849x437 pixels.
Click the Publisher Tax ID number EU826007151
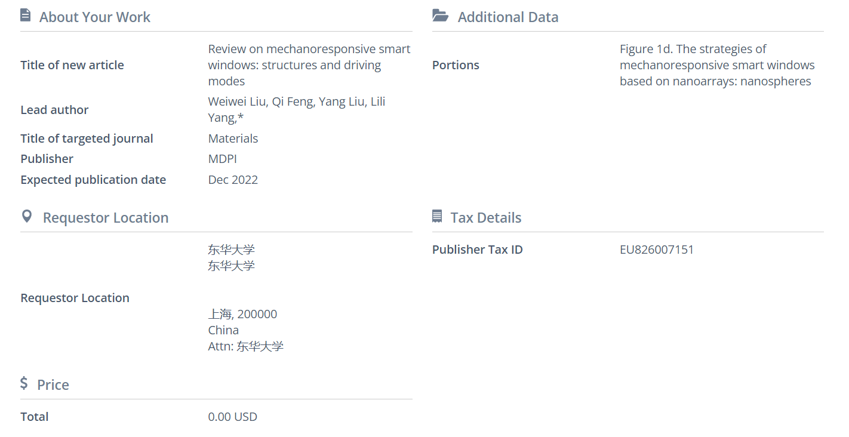coord(657,250)
